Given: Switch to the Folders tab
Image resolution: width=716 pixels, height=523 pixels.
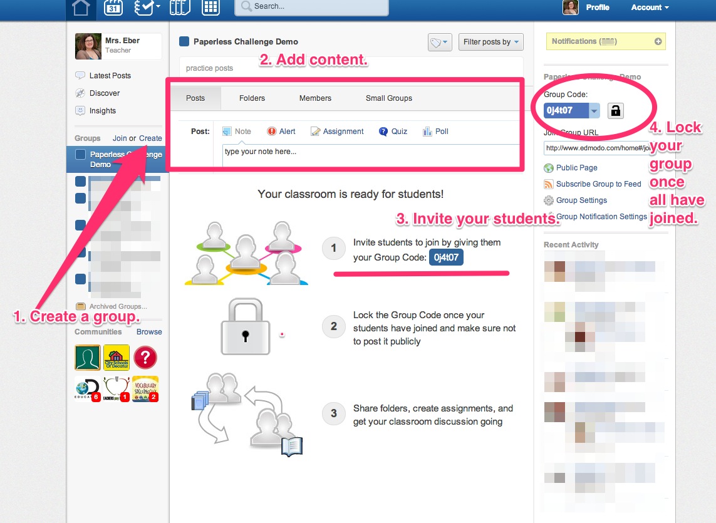Looking at the screenshot, I should coord(252,98).
